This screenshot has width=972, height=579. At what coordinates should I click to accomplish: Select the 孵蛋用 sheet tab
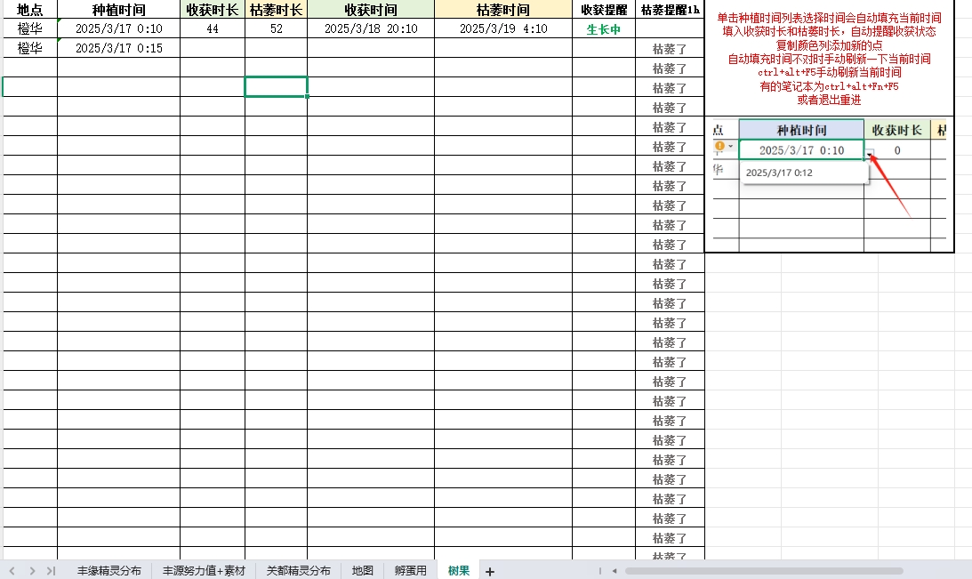coord(410,570)
